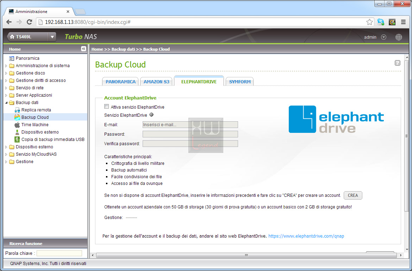The width and height of the screenshot is (412, 271).
Task: Switch to the SYMFORM tab
Action: pyautogui.click(x=240, y=82)
